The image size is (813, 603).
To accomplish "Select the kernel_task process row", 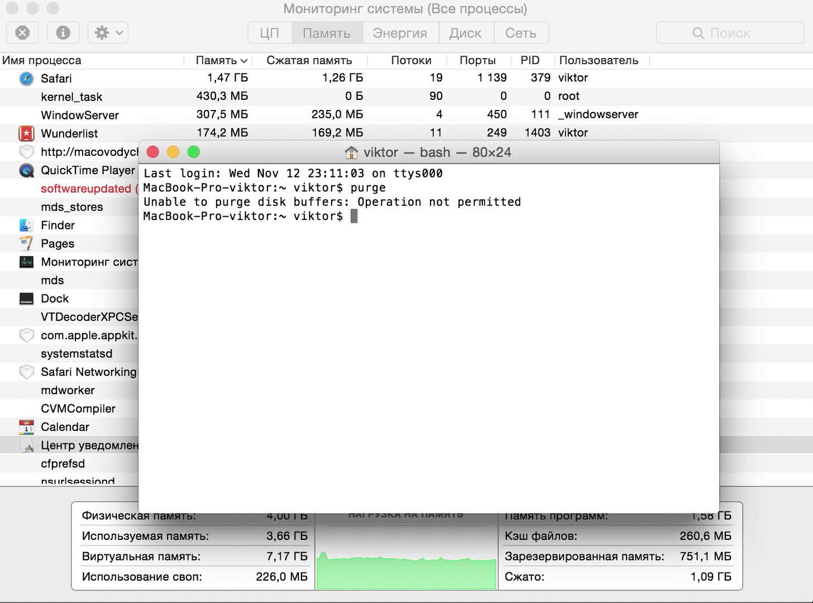I will (406, 97).
